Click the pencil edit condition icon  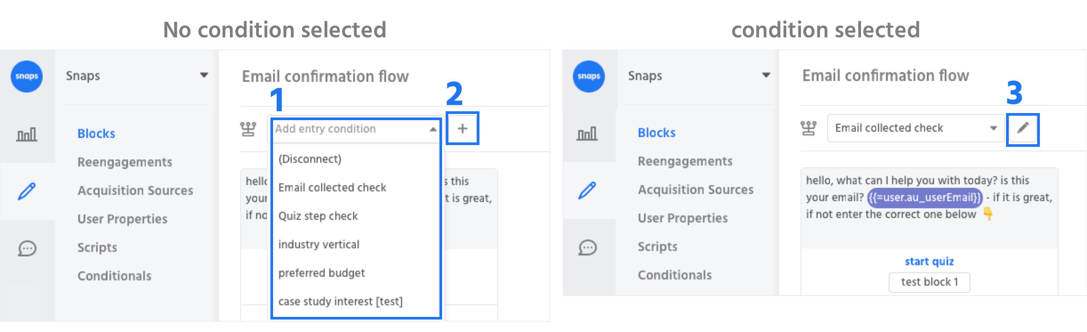coord(1023,129)
